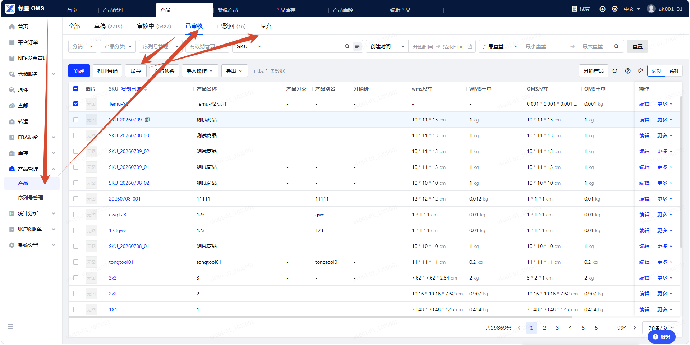Viewport: 690px width, 345px height.
Task: Check the SKU_20260709 row checkbox
Action: tap(76, 120)
